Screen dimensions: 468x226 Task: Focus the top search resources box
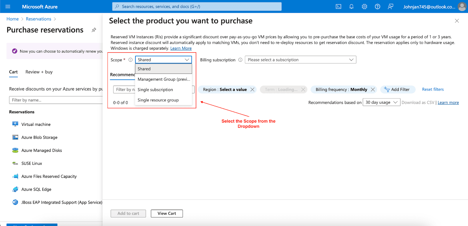(x=197, y=6)
